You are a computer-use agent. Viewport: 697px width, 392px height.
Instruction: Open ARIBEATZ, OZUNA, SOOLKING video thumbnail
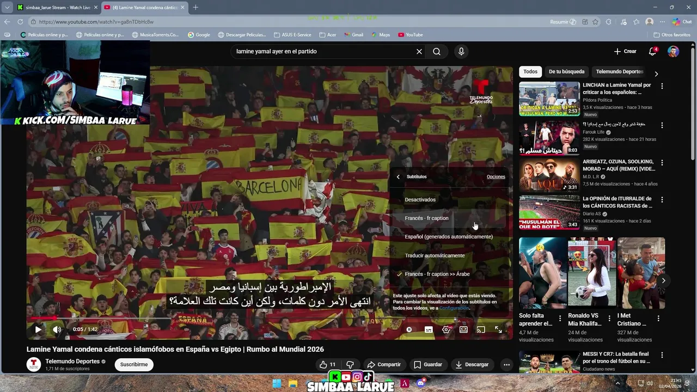coord(549,175)
